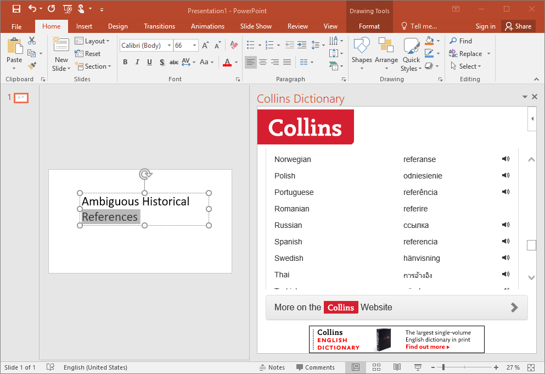Toggle Bold formatting

(125, 62)
